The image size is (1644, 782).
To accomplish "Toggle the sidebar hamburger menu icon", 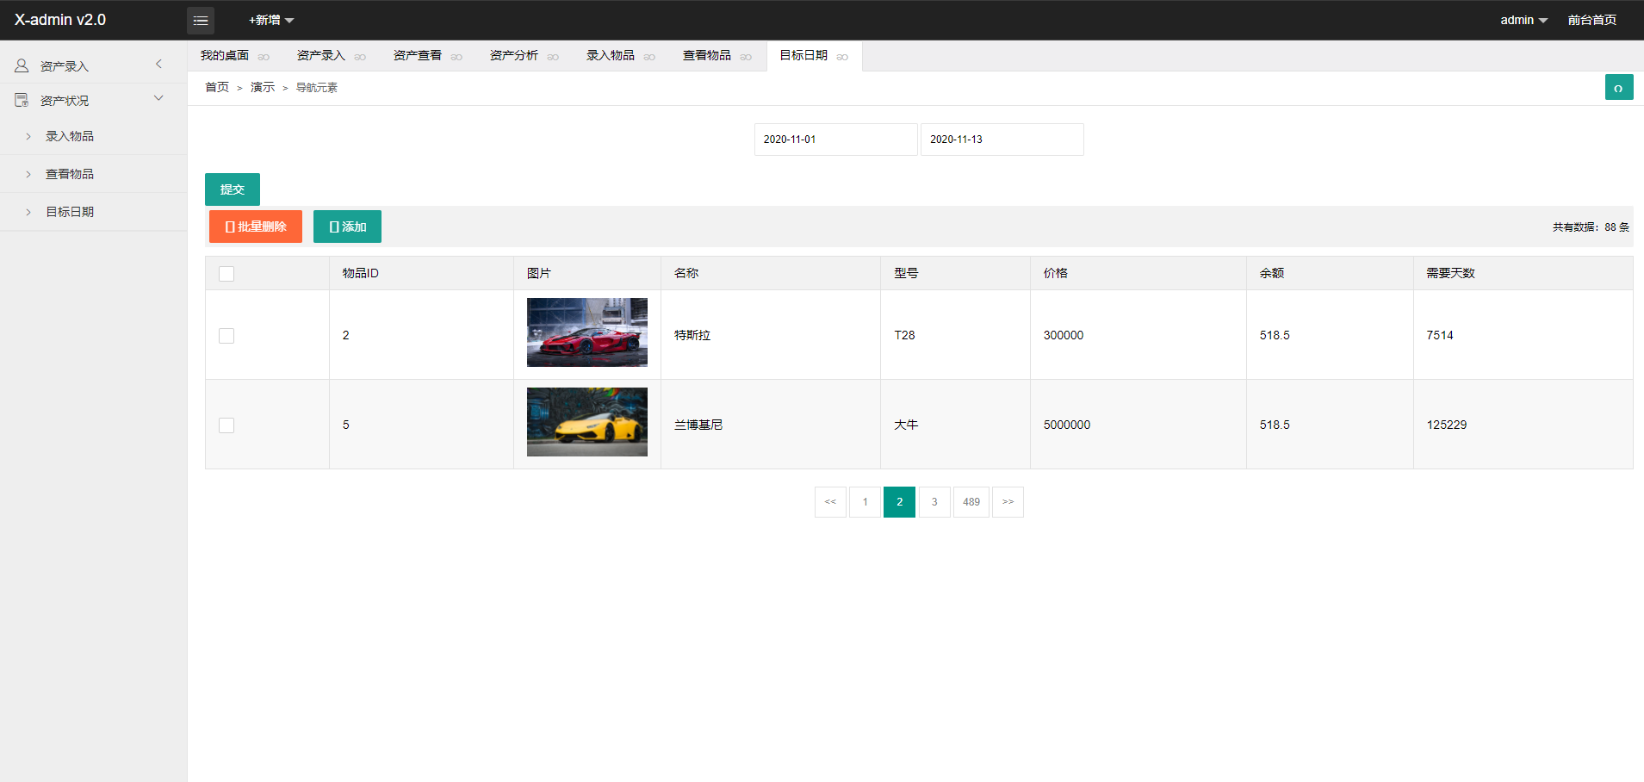I will [x=201, y=20].
